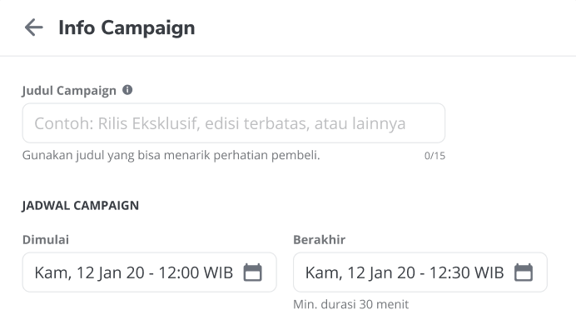Screen dimensions: 576x335
Task: Select the 12:30 WIB end time text
Action: click(x=466, y=272)
